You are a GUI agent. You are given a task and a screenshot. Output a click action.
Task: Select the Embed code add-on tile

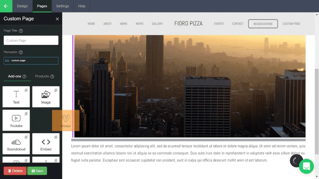coord(46,144)
